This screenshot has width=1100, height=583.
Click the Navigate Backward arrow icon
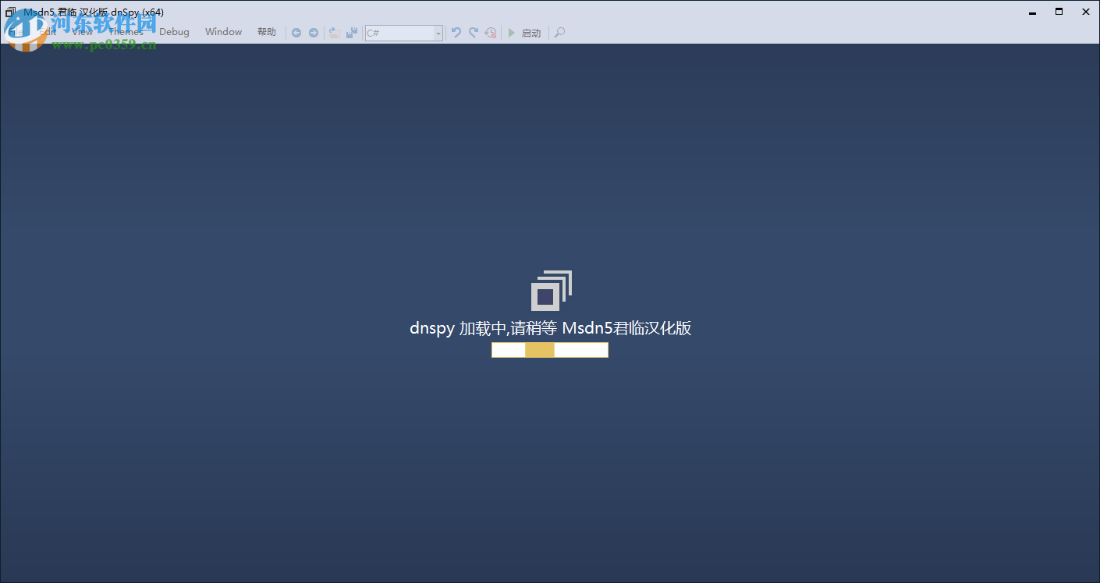296,32
